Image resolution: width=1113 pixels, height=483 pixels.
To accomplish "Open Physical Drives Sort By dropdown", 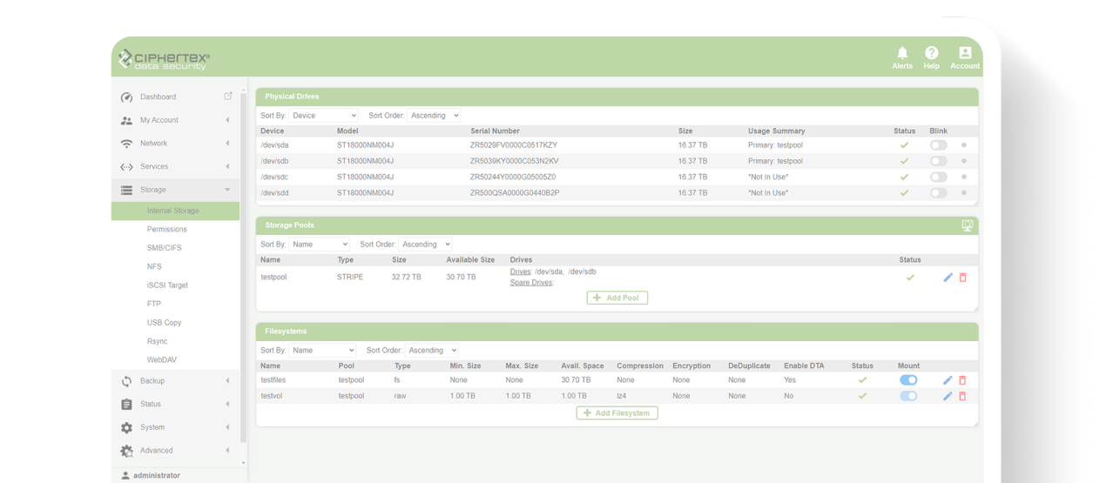I will [324, 116].
